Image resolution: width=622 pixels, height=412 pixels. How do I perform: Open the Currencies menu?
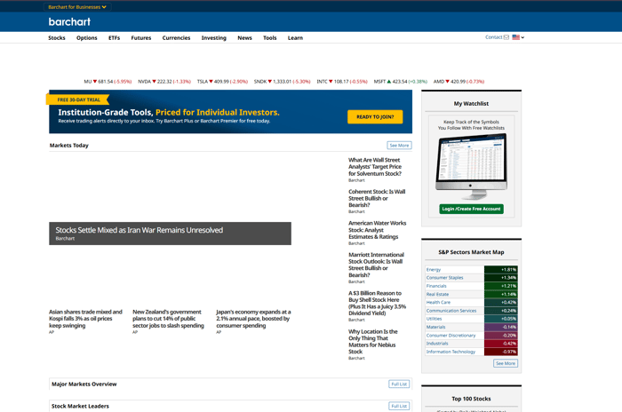click(176, 37)
